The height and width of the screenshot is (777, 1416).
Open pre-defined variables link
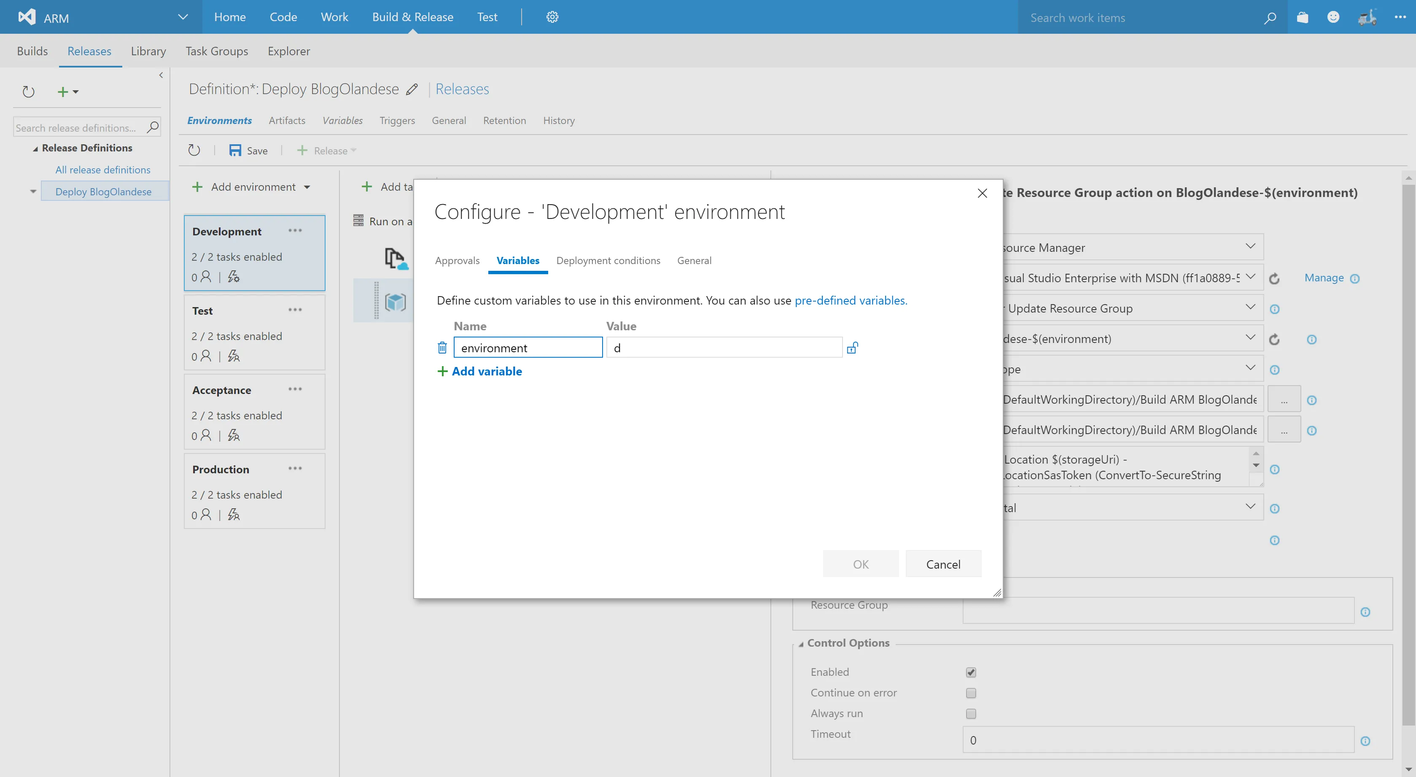pyautogui.click(x=851, y=300)
